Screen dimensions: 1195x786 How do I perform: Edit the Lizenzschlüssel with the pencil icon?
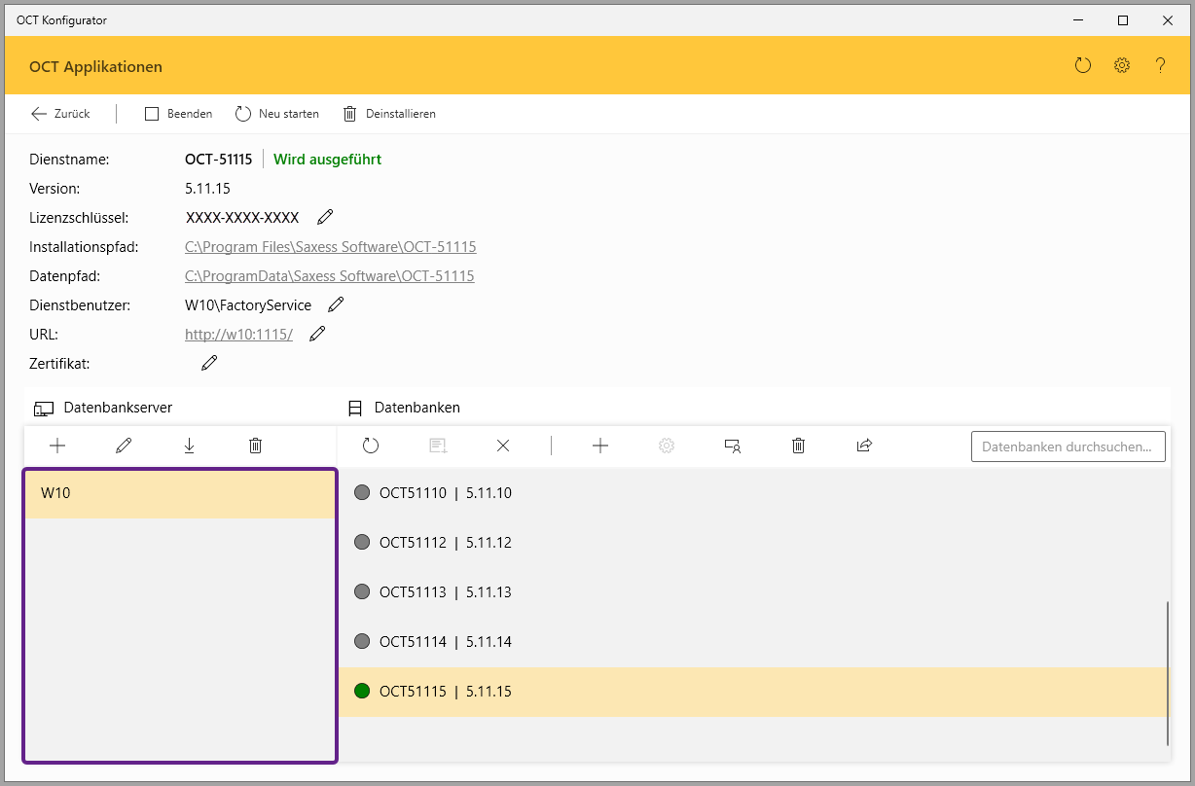tap(325, 217)
